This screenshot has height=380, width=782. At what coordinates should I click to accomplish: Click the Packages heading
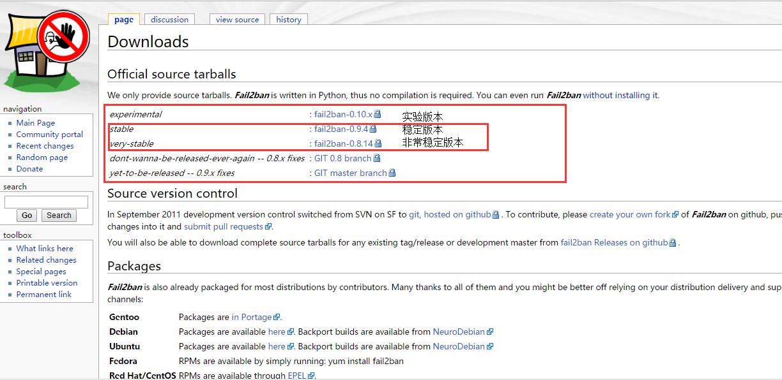134,266
